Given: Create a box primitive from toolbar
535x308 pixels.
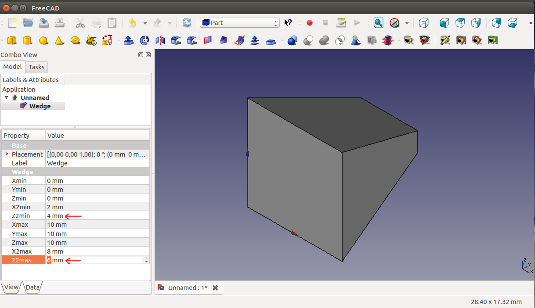Looking at the screenshot, I should 12,40.
